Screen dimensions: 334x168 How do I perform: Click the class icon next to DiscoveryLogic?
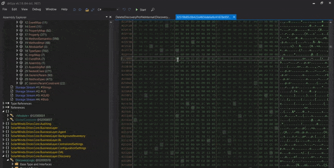coord(12,160)
